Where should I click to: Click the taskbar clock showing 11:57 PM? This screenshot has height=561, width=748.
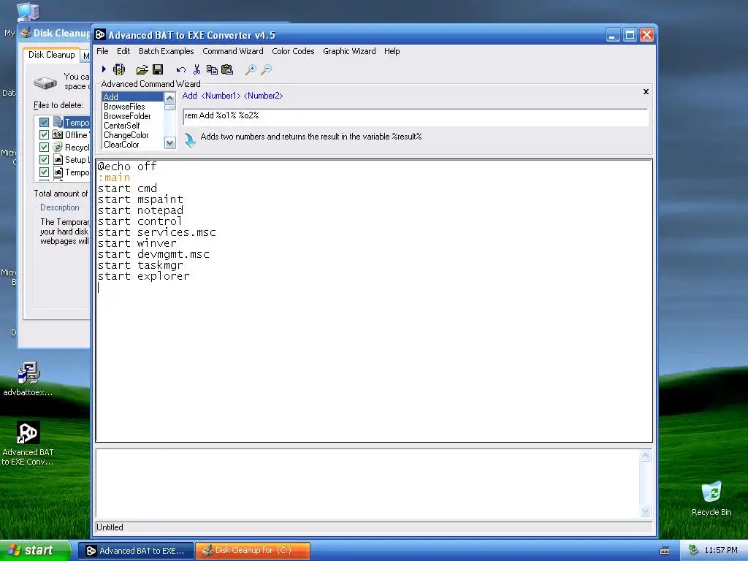(x=721, y=551)
